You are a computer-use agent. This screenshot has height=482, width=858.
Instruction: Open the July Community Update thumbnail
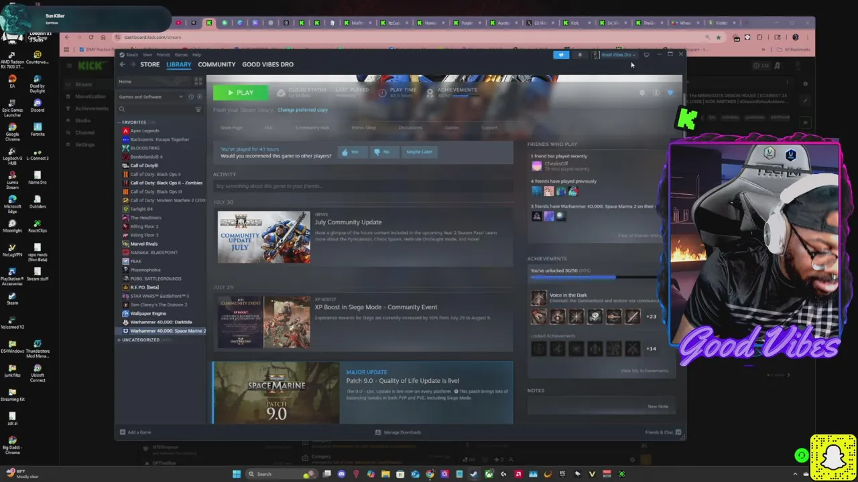[x=264, y=237]
